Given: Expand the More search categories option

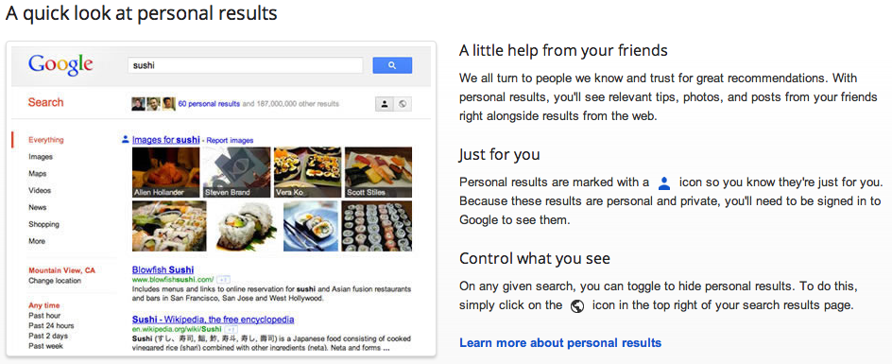Looking at the screenshot, I should [37, 241].
